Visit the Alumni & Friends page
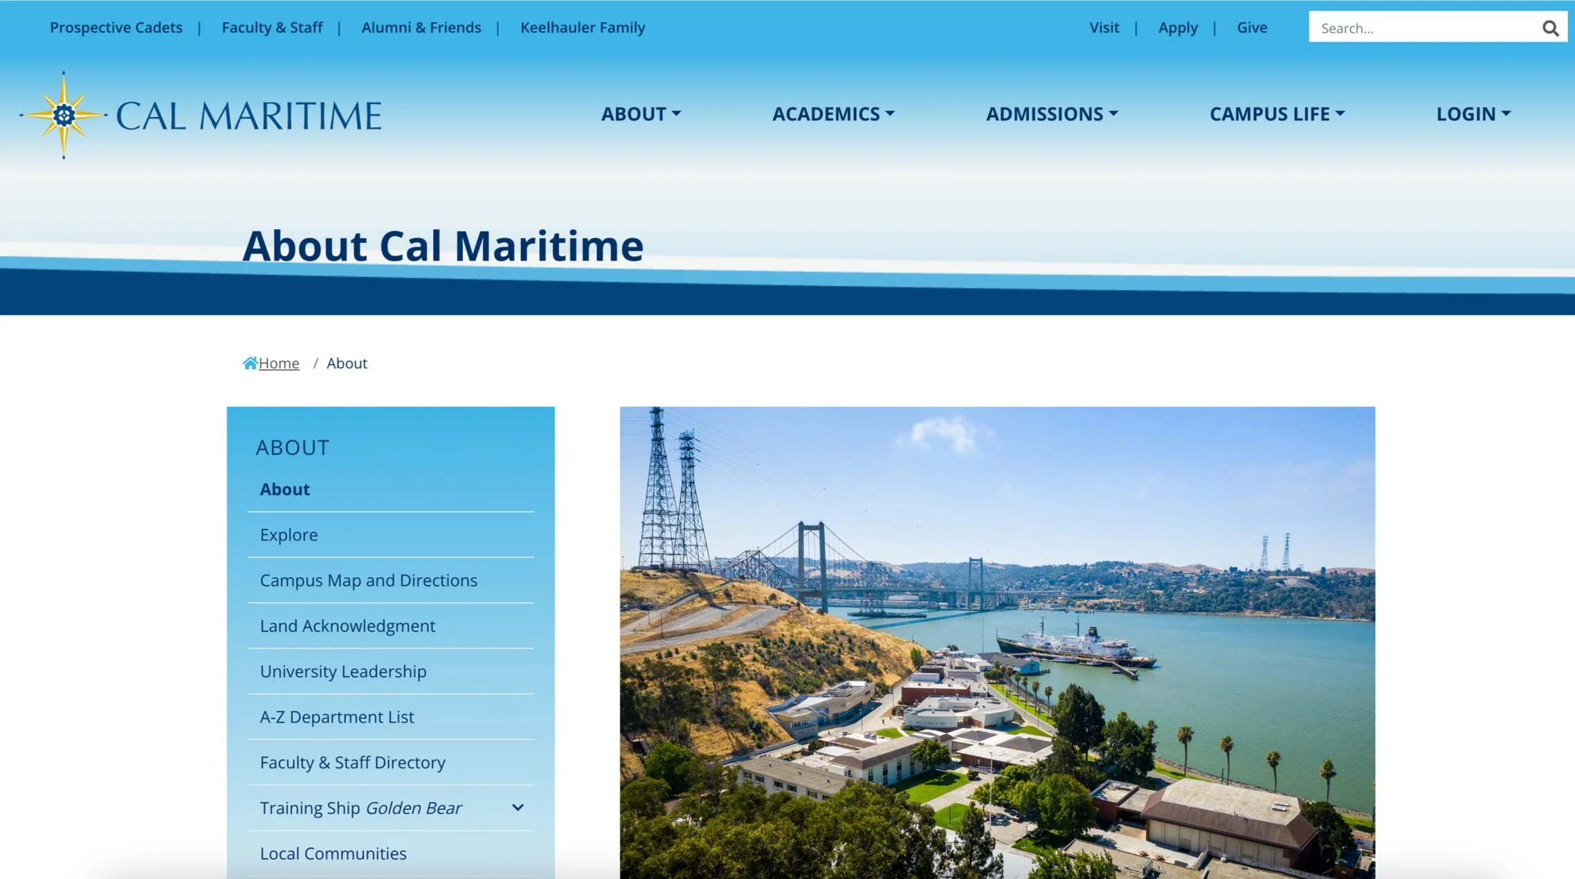 pyautogui.click(x=421, y=28)
